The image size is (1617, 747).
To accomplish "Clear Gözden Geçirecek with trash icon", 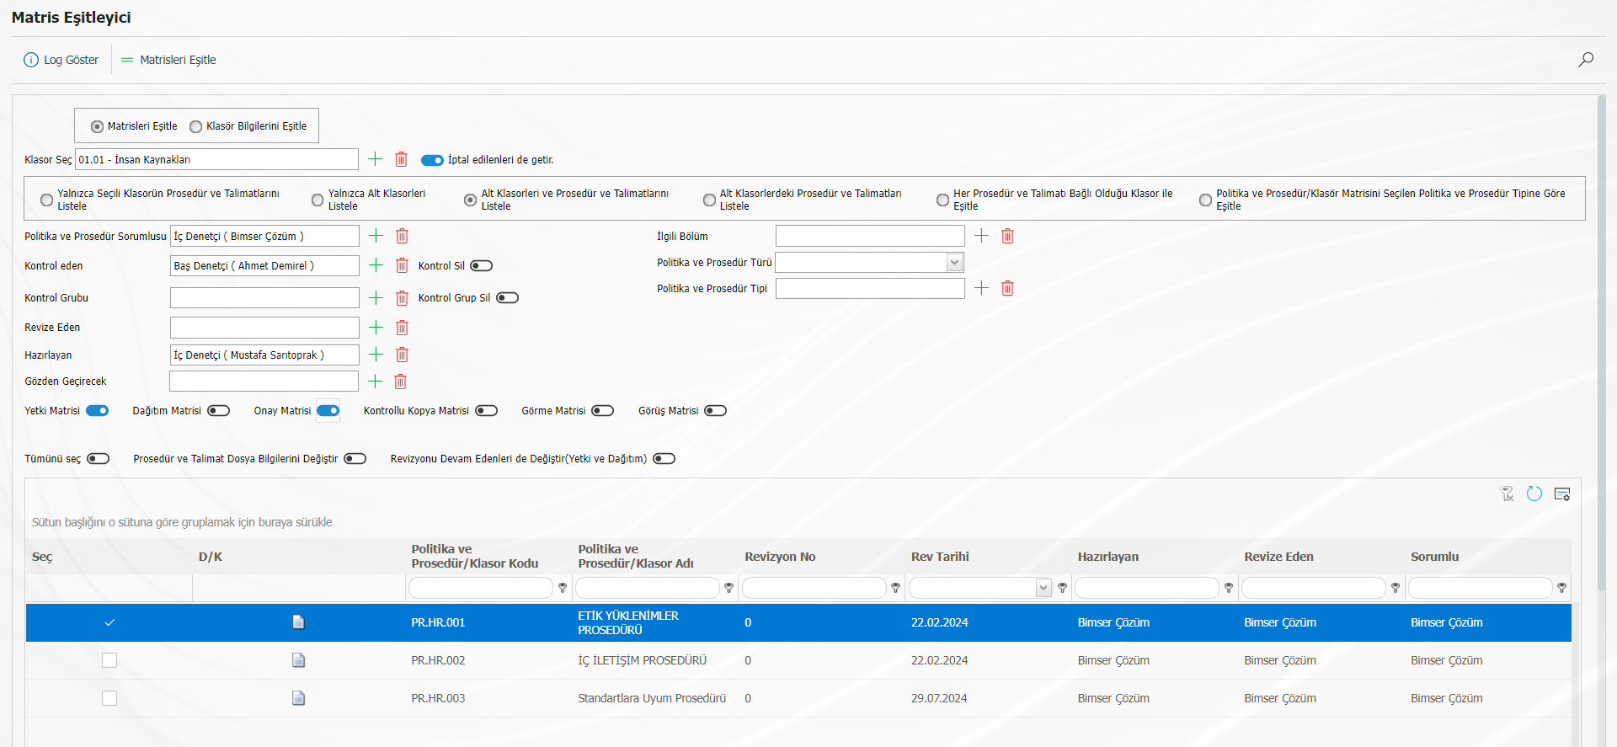I will [x=401, y=382].
